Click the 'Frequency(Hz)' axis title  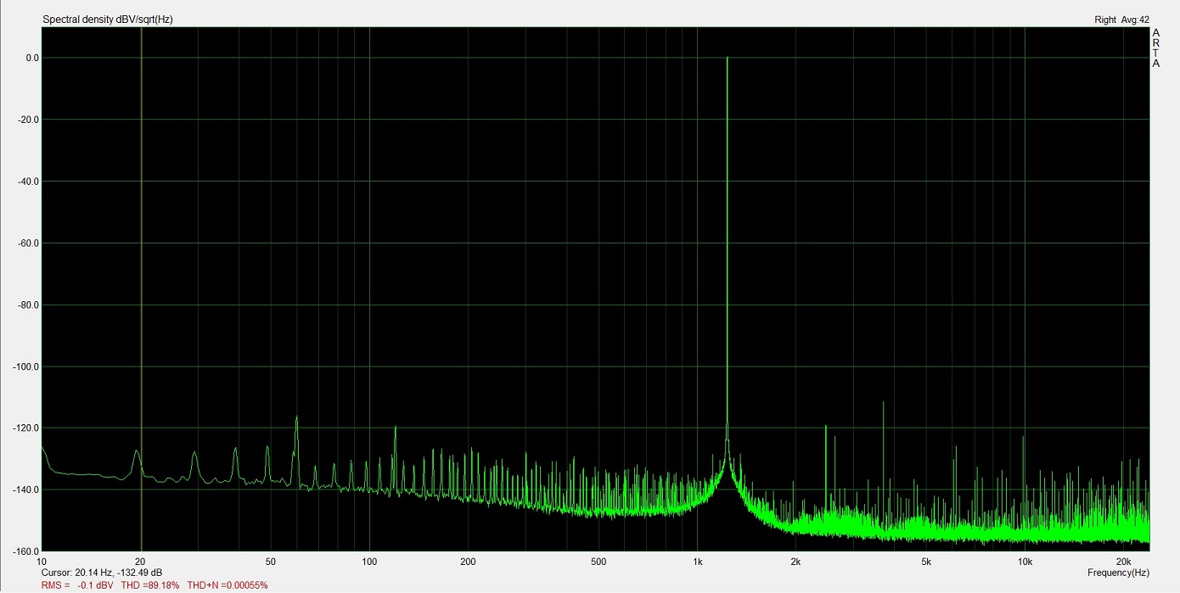1118,573
